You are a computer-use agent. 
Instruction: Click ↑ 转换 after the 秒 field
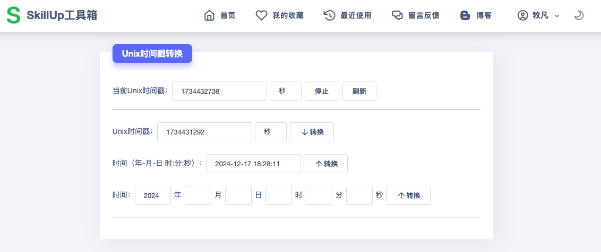[409, 195]
